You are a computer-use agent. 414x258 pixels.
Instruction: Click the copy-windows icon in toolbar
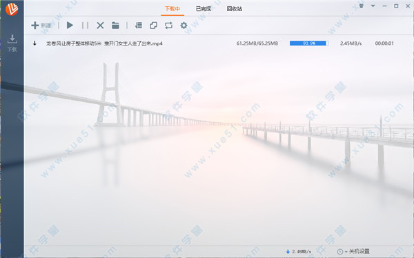[153, 26]
